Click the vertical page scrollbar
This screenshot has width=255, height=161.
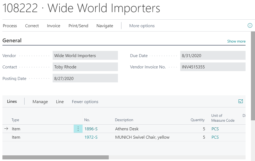(x=253, y=76)
